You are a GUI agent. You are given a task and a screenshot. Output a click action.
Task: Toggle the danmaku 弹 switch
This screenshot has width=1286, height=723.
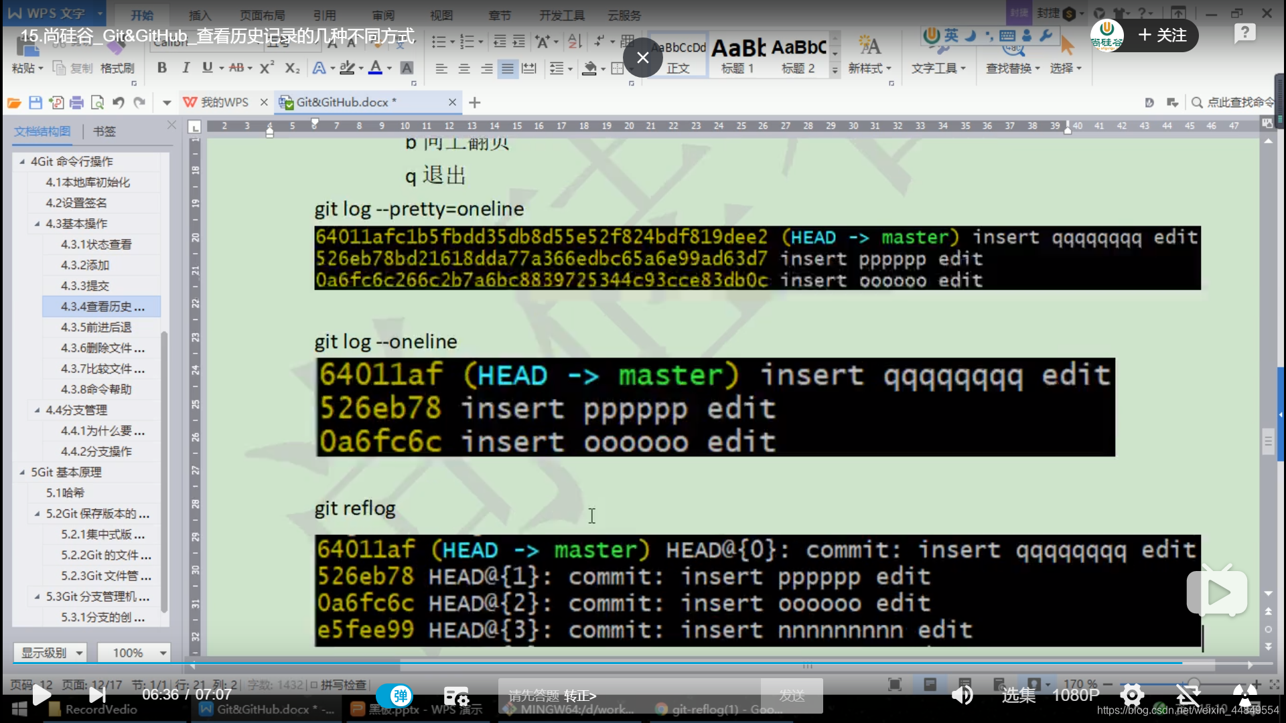pos(395,696)
